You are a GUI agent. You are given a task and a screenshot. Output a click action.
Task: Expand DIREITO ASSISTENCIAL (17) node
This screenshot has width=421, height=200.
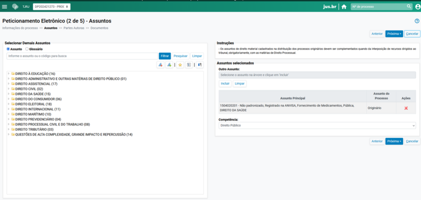9,84
